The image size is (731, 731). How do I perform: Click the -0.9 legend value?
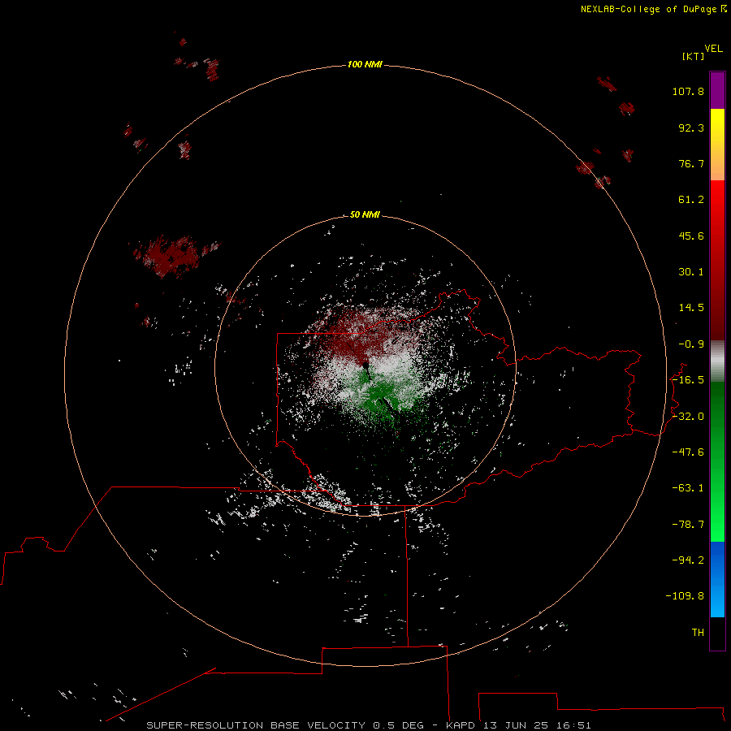click(691, 344)
